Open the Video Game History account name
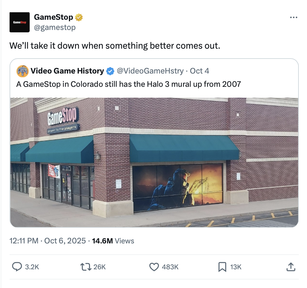This screenshot has height=288, width=307. click(x=67, y=71)
